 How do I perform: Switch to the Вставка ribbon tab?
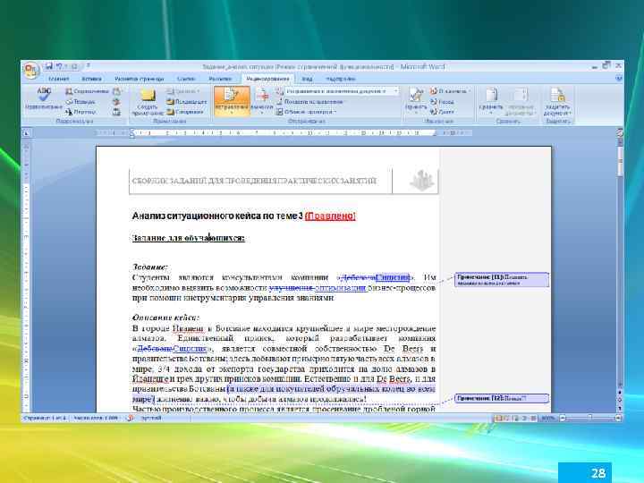tap(91, 79)
